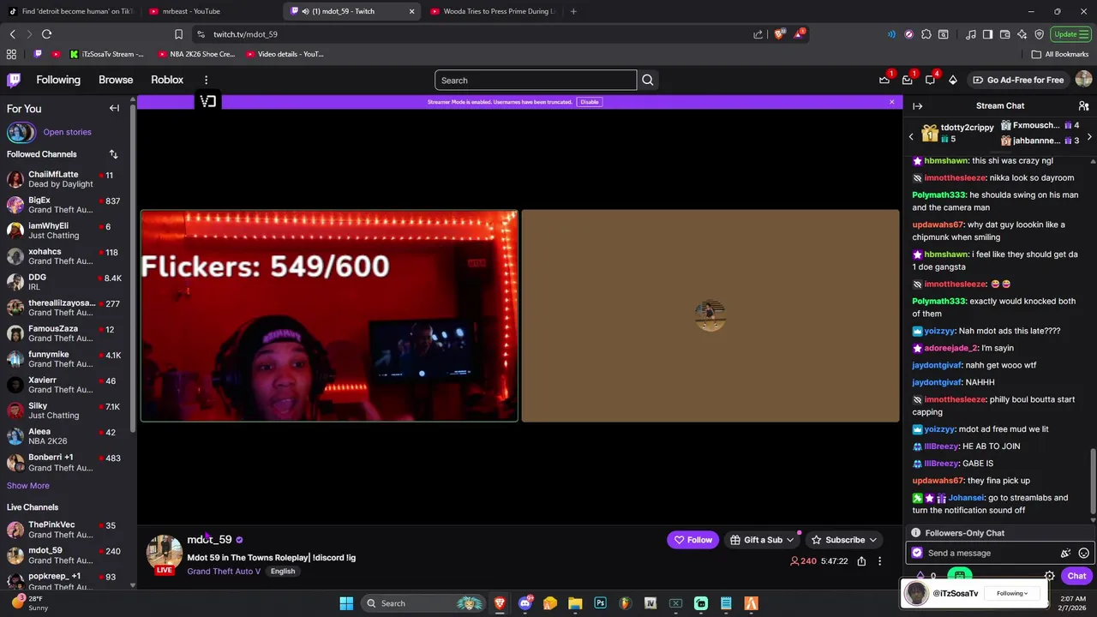
Task: Click the Get Bits diamond icon
Action: (x=953, y=80)
